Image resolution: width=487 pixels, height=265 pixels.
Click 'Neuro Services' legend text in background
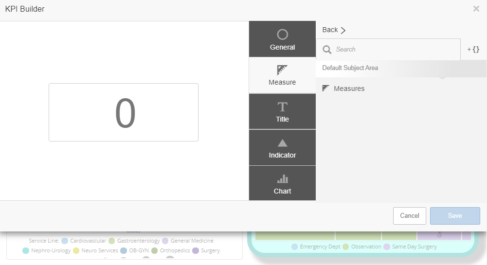click(x=100, y=250)
